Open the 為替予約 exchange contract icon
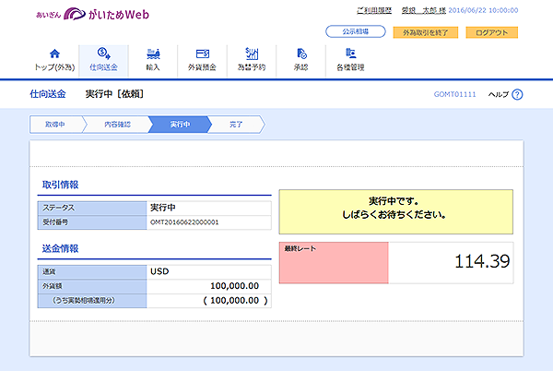Image resolution: width=553 pixels, height=371 pixels. (252, 54)
